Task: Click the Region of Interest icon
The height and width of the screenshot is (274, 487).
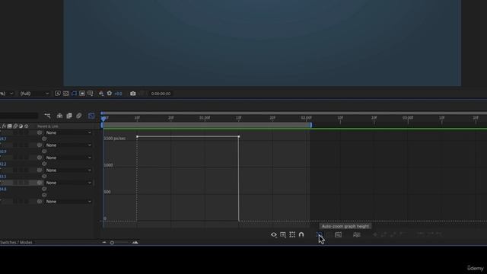Action: click(82, 93)
